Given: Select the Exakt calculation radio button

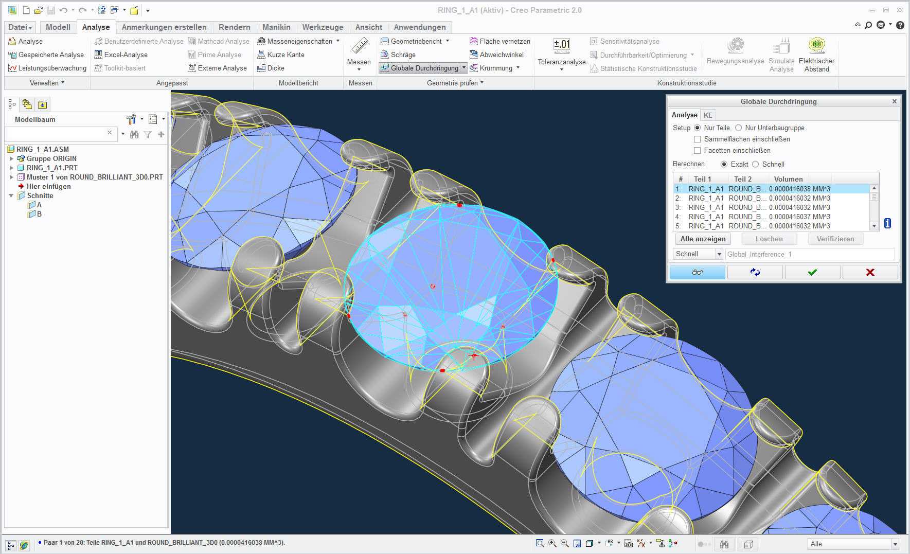Looking at the screenshot, I should click(x=724, y=164).
